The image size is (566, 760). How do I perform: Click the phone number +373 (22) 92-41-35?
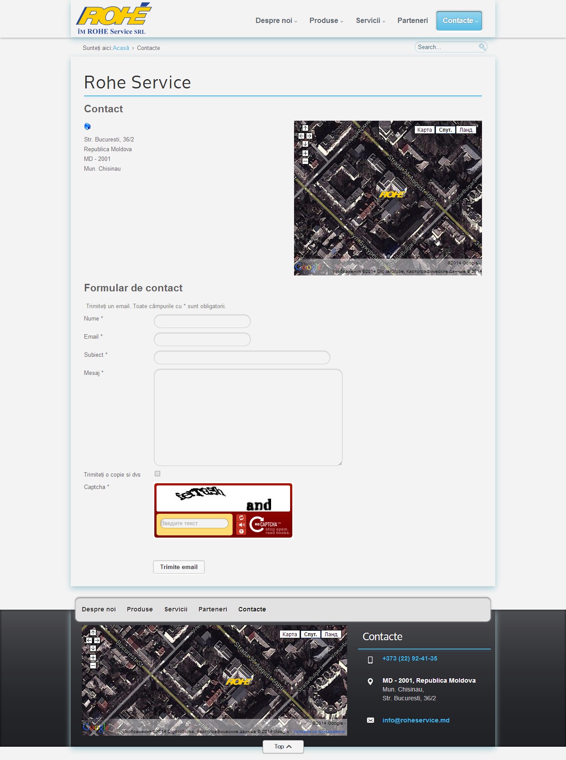pyautogui.click(x=410, y=658)
